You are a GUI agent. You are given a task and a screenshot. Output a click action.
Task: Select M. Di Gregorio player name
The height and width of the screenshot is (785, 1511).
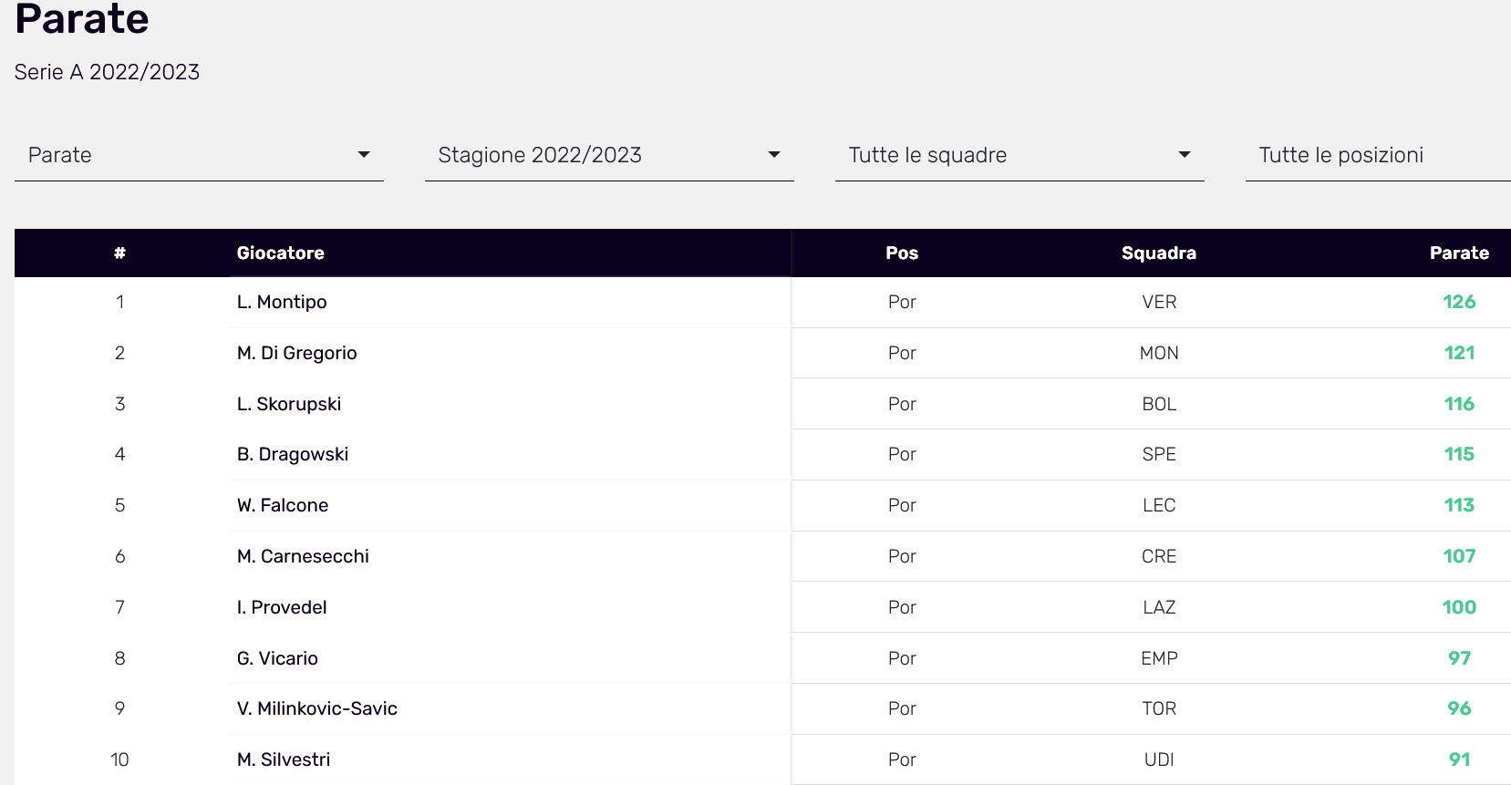click(x=296, y=354)
